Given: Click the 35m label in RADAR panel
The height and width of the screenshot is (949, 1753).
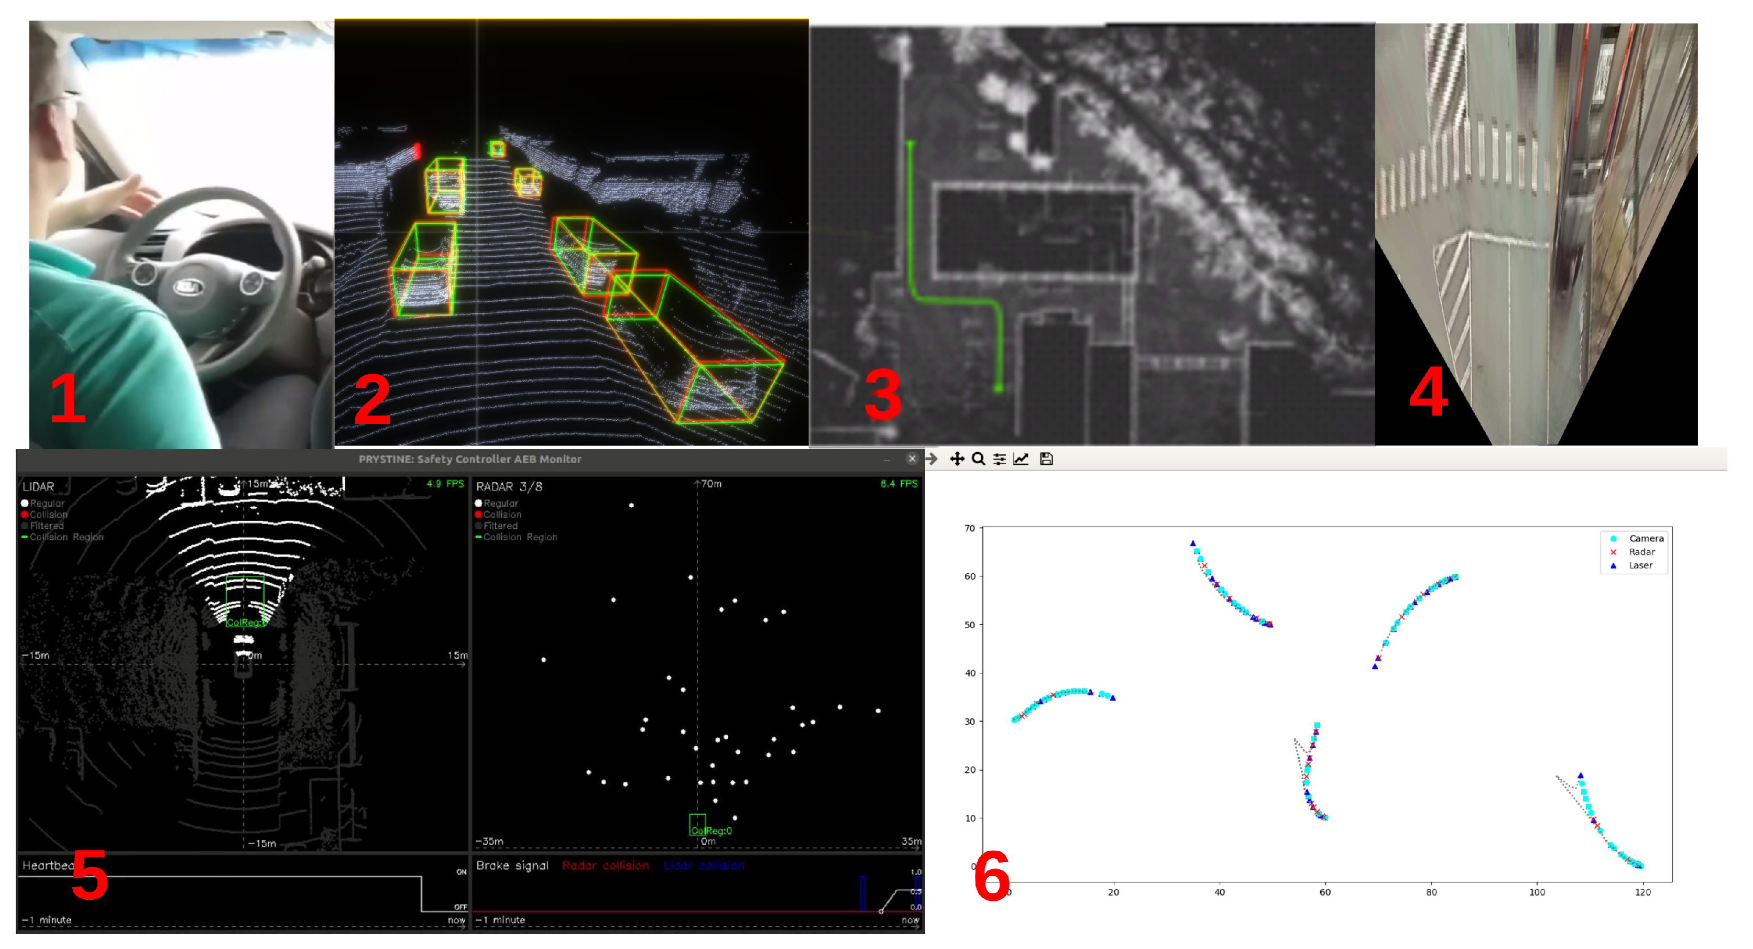Looking at the screenshot, I should (x=912, y=842).
